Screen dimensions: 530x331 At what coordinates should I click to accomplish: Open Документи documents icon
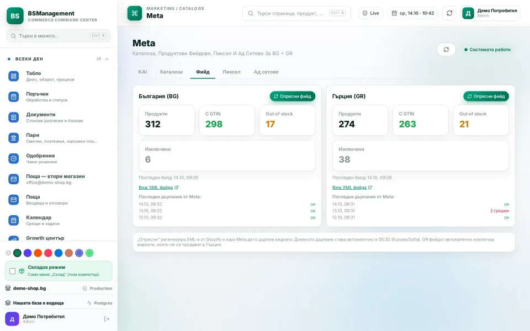(x=13, y=117)
